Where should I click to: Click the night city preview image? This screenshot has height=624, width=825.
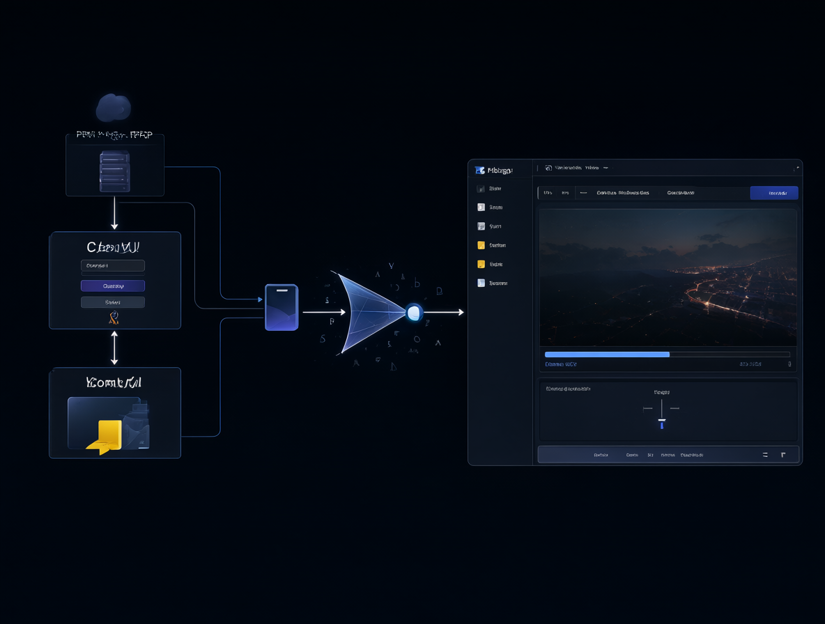coord(668,278)
